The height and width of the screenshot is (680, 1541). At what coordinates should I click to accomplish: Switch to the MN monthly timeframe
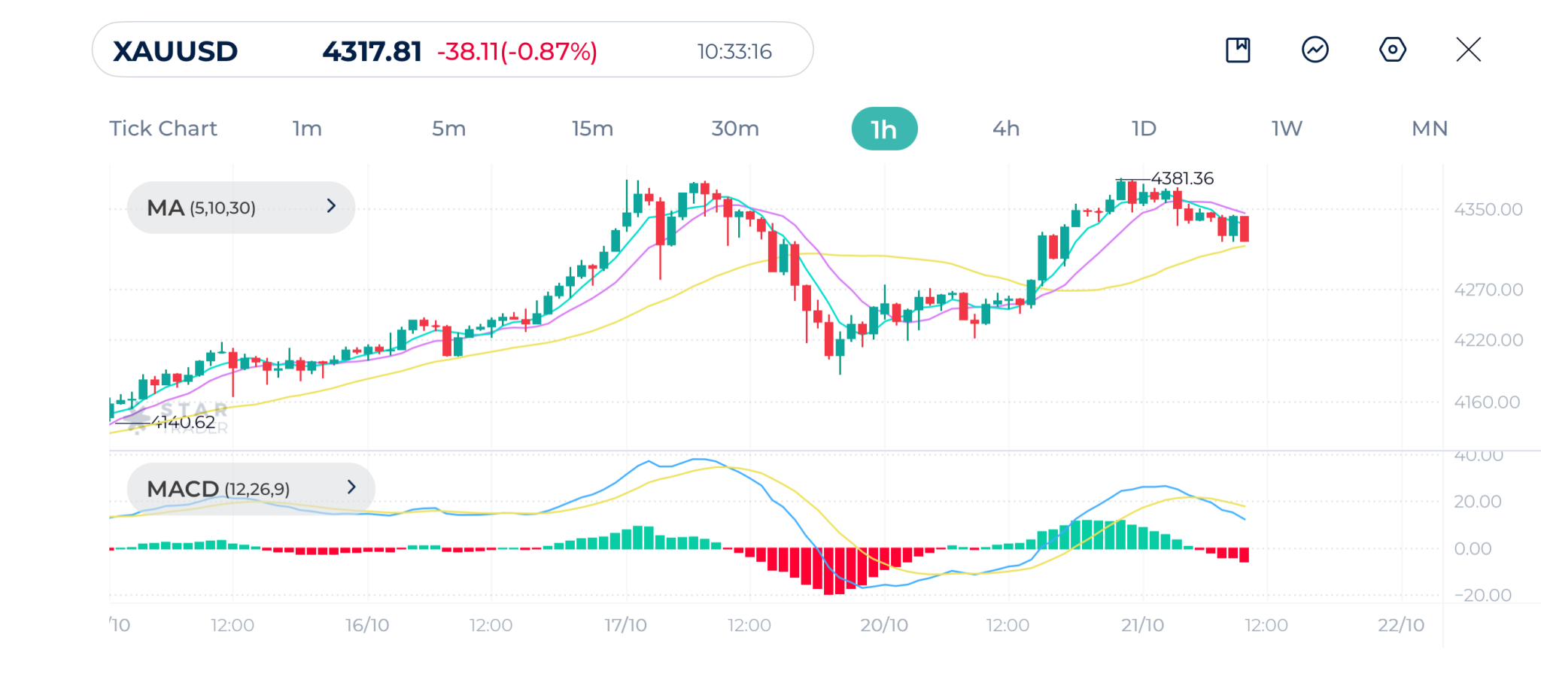(x=1430, y=129)
